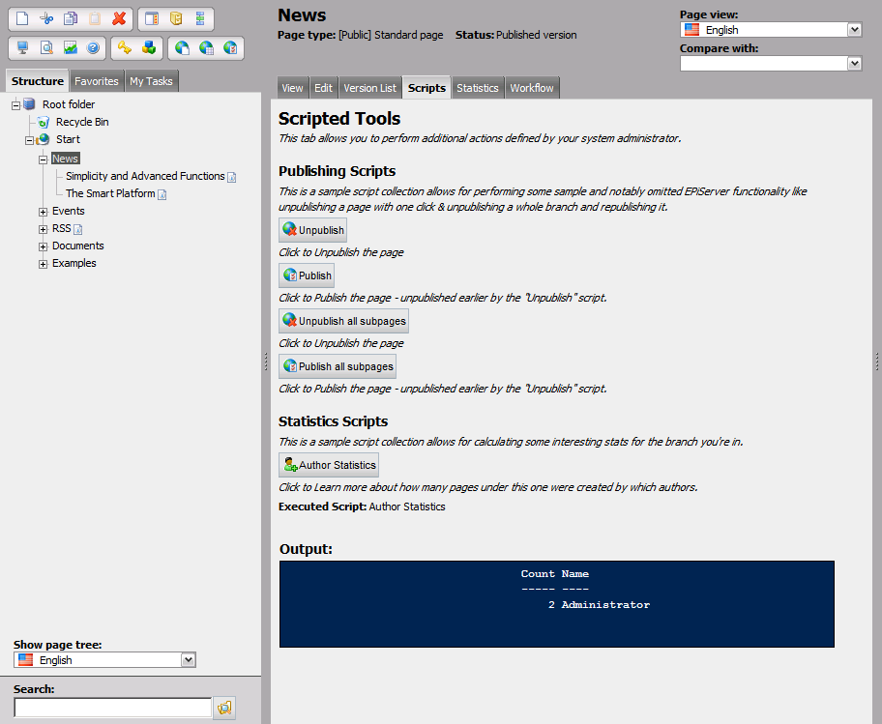Run the Author Statistics script button

point(329,465)
